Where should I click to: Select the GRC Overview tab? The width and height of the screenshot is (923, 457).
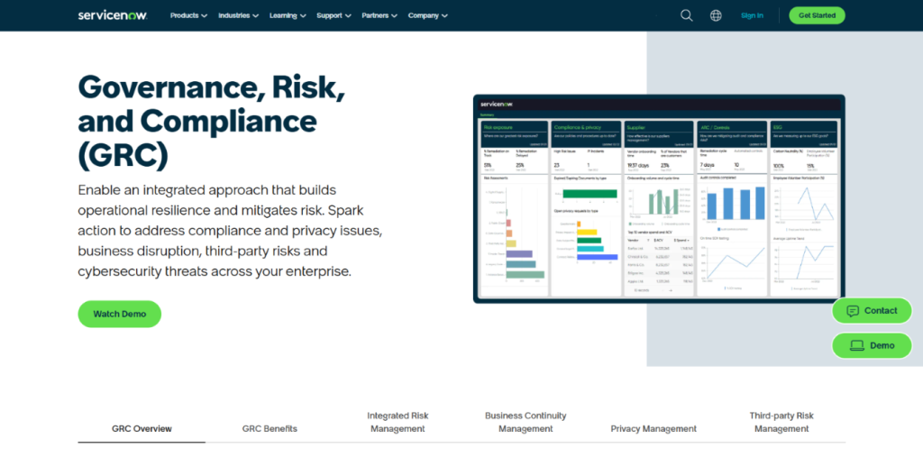(142, 429)
